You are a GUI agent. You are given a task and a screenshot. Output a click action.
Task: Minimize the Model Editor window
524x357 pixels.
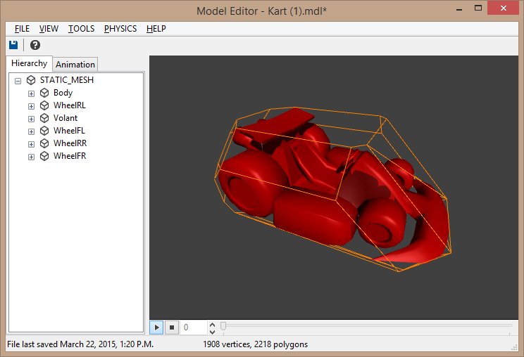(x=459, y=8)
